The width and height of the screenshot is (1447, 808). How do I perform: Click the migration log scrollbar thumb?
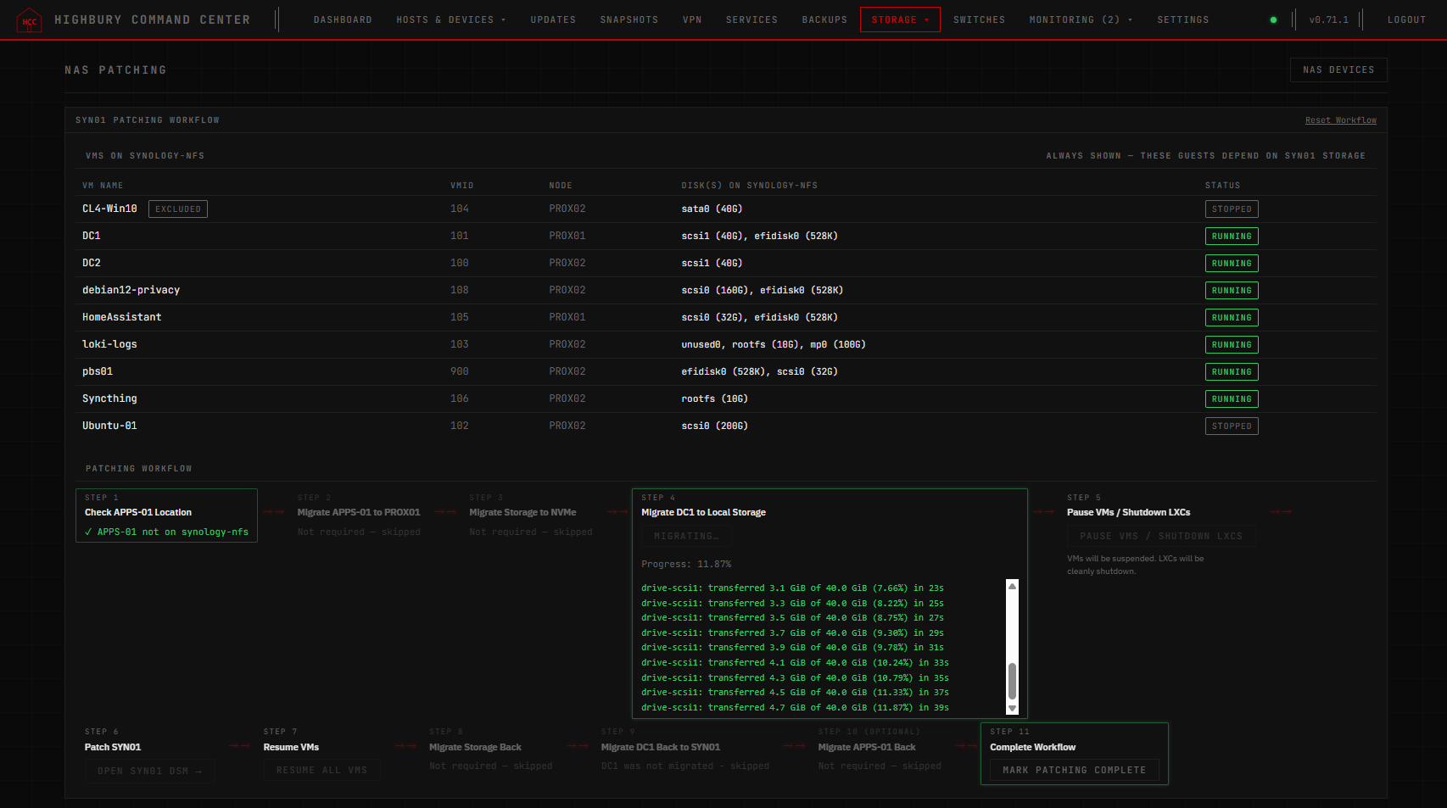coord(1012,682)
